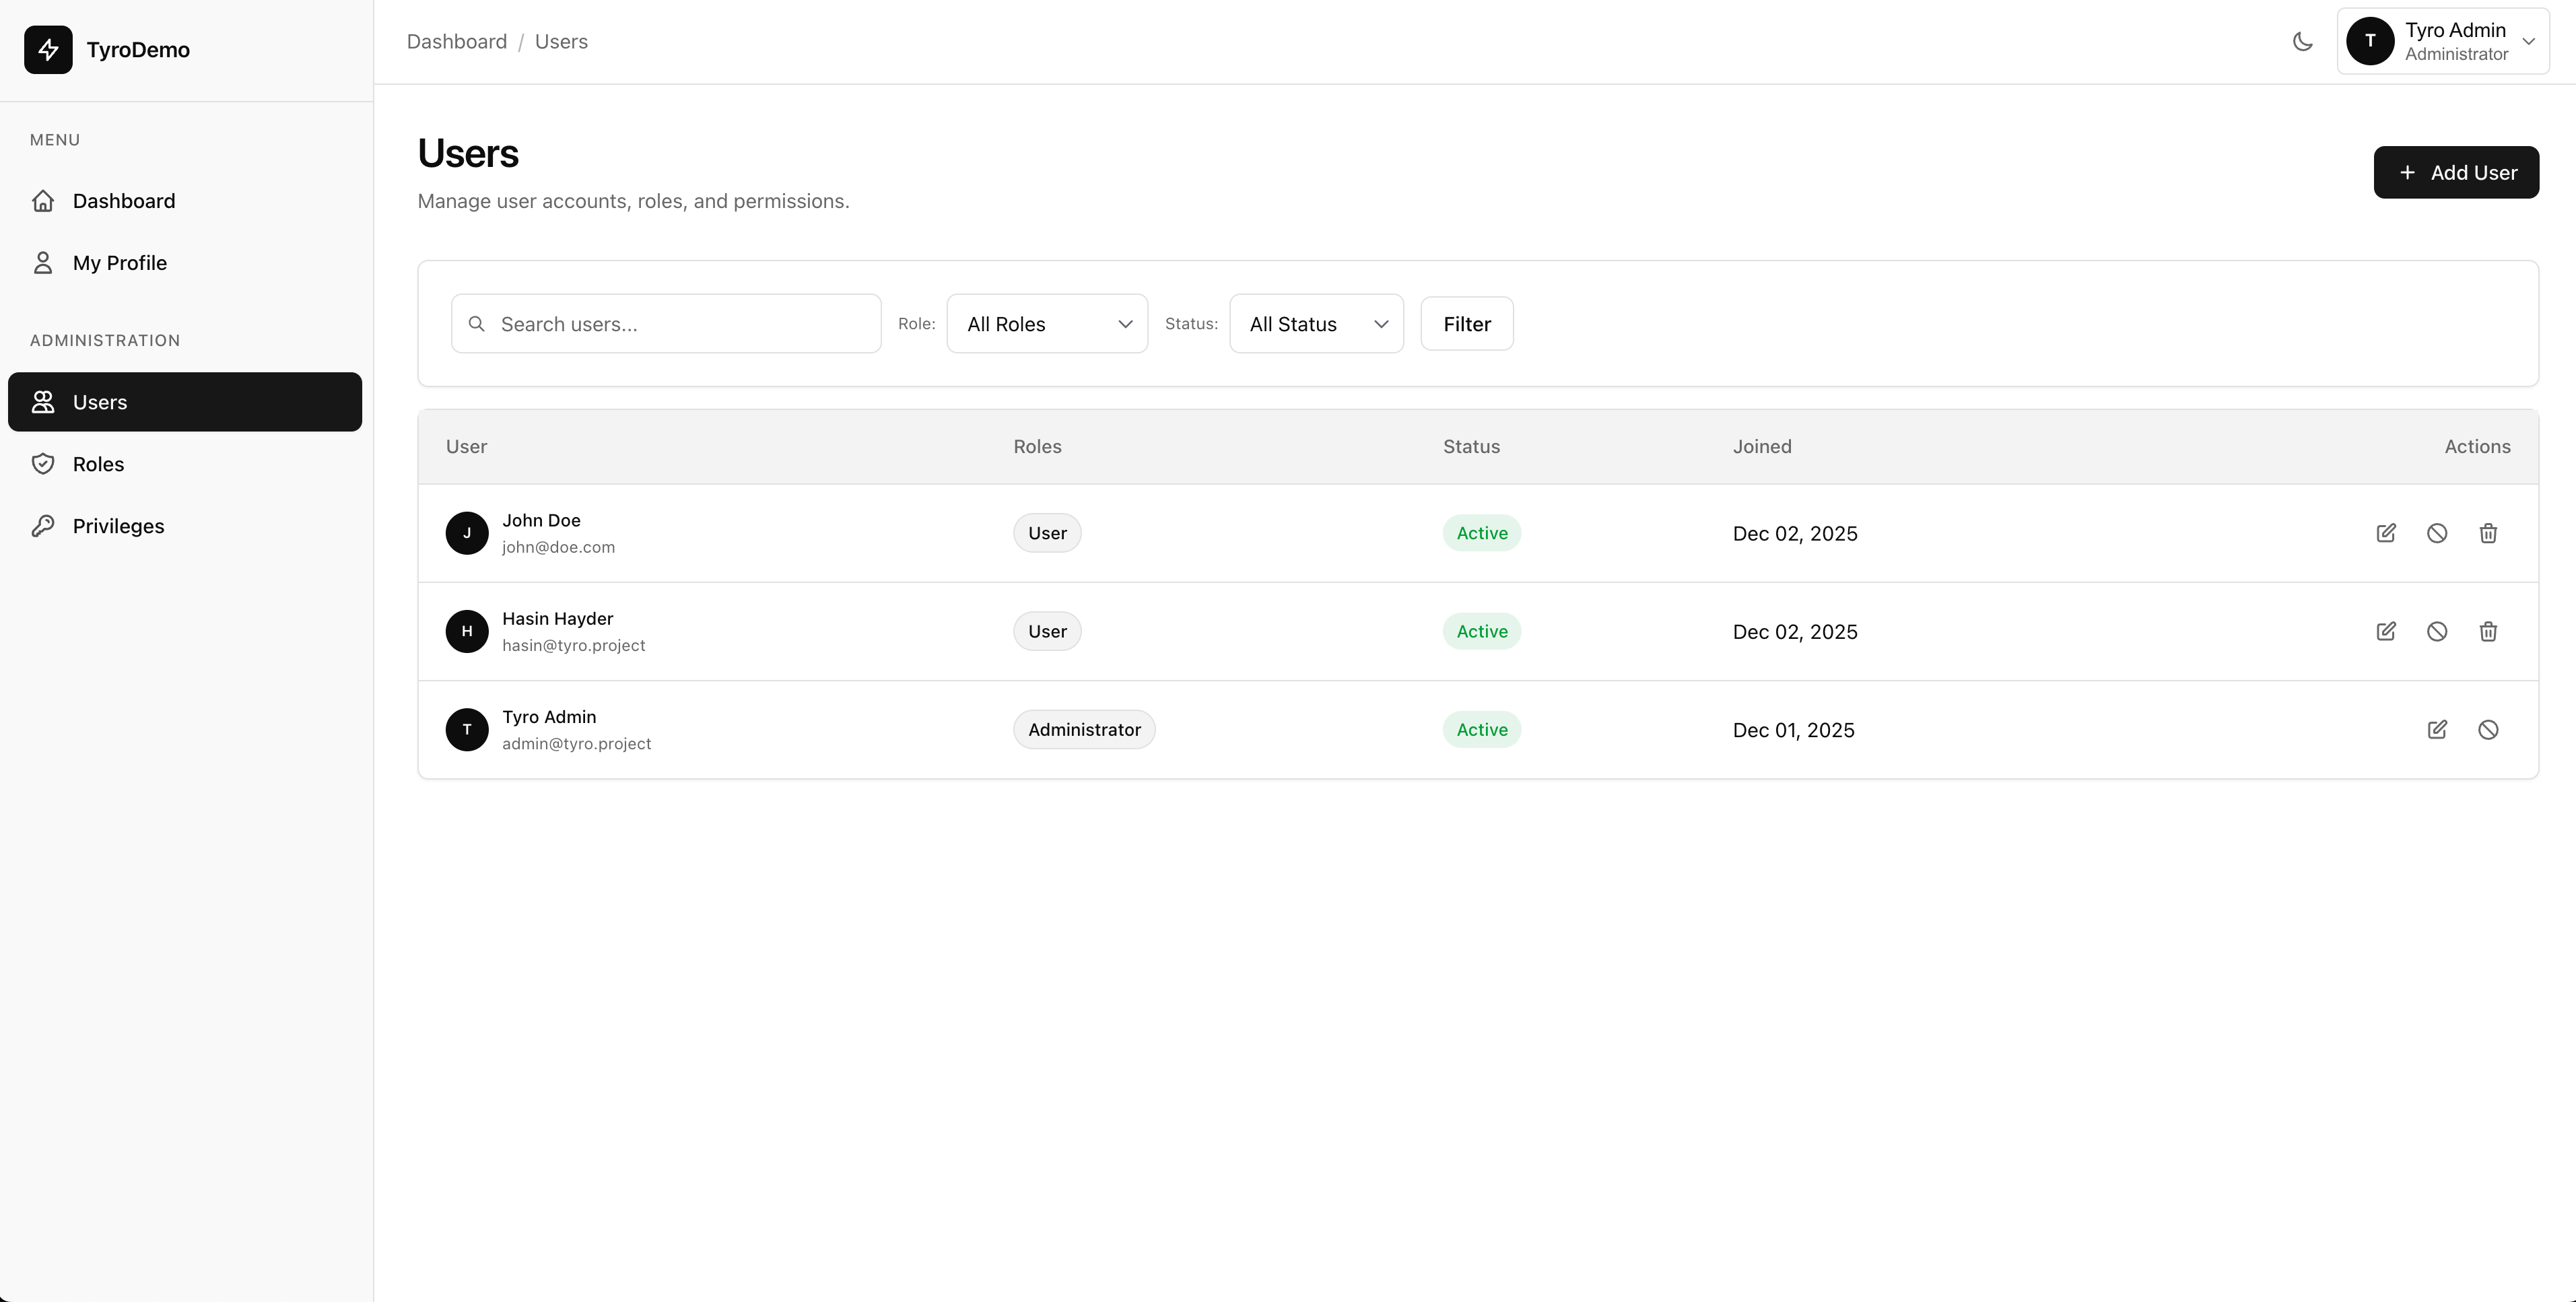This screenshot has width=2576, height=1302.
Task: Click the TyroDemo lightning bolt logo
Action: pos(48,50)
